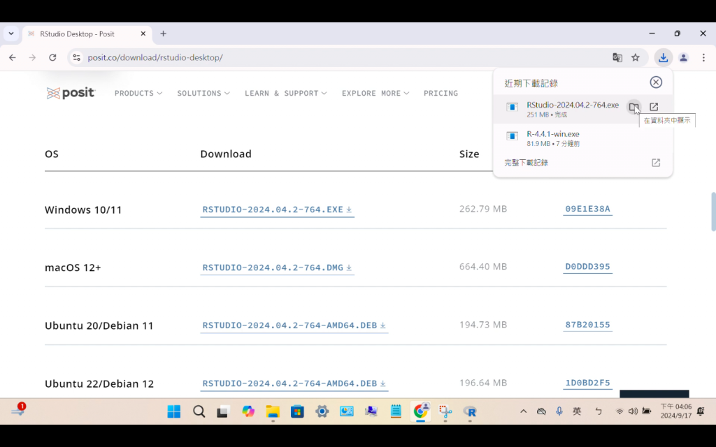This screenshot has height=447, width=716.
Task: Open Snipping Tool on the taskbar
Action: (445, 411)
